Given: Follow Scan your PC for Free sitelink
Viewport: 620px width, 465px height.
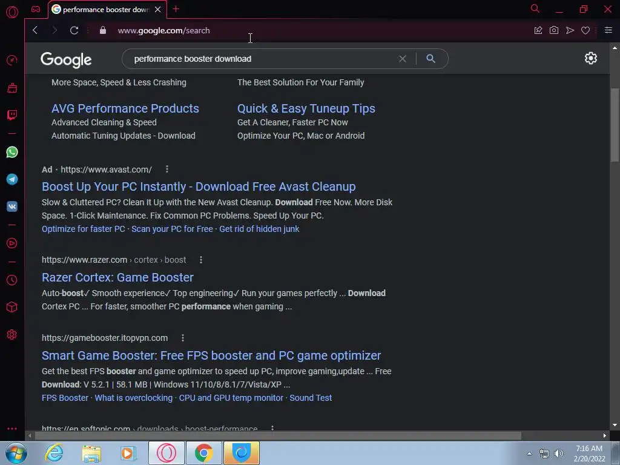Looking at the screenshot, I should point(172,229).
